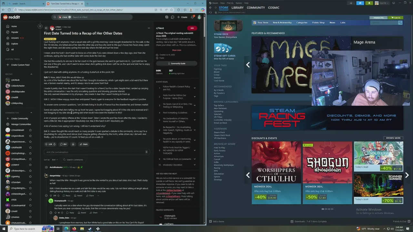Click the Reddit advertise icon beside chat
413x232 pixels.
tap(166, 17)
